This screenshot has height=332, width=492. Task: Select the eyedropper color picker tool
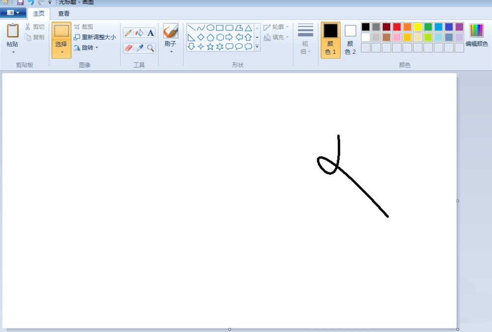click(138, 48)
